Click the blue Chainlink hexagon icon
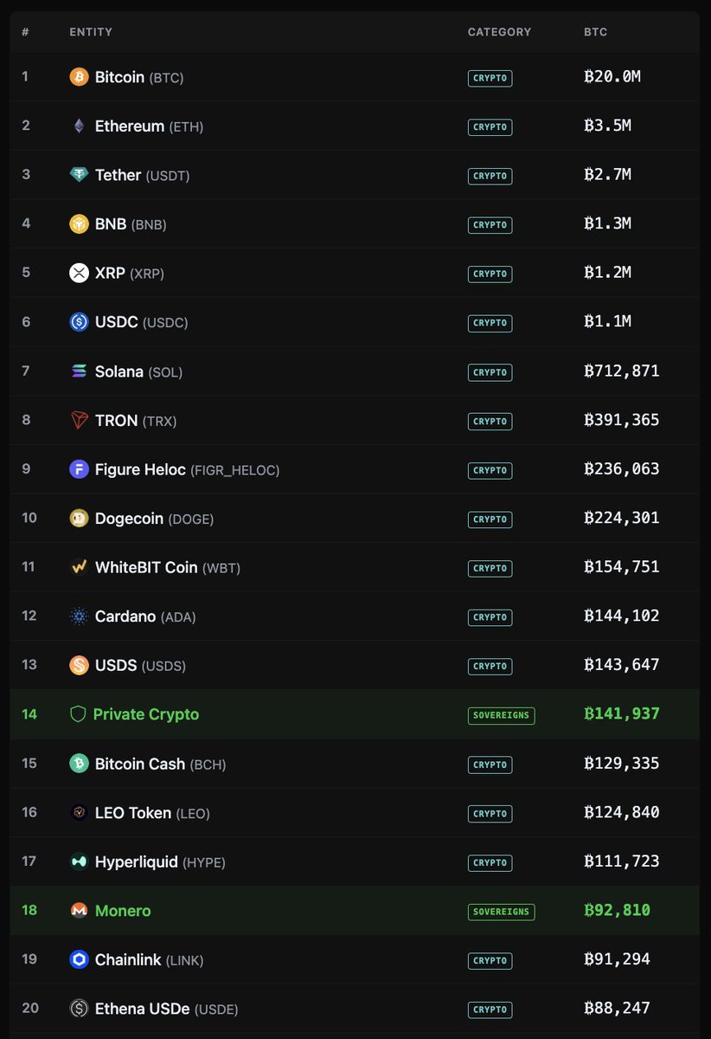This screenshot has height=1039, width=711. point(79,959)
